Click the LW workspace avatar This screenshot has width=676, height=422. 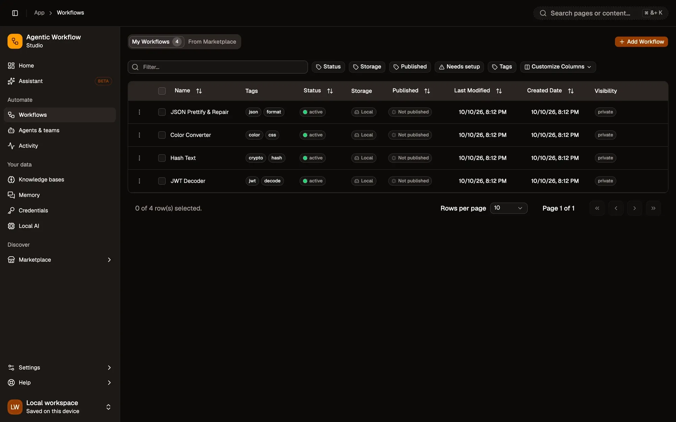tap(15, 407)
